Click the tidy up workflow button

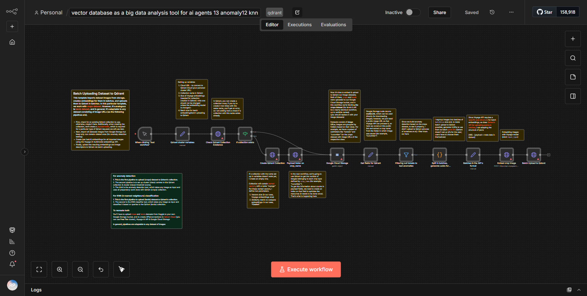click(x=121, y=269)
